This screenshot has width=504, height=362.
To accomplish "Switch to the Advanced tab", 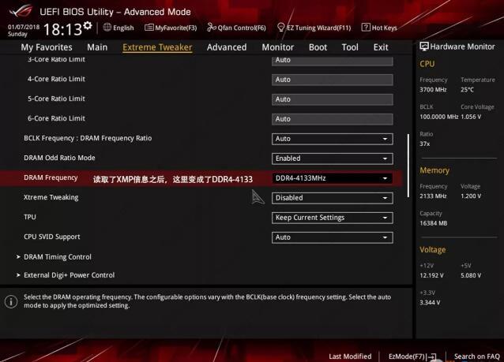I will tap(227, 47).
